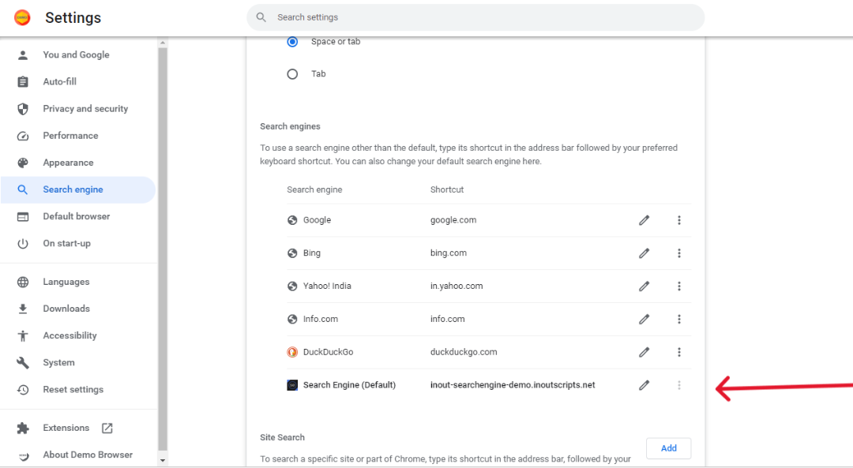Click the pencil icon for DuckDuckGo
853x468 pixels.
coord(644,352)
